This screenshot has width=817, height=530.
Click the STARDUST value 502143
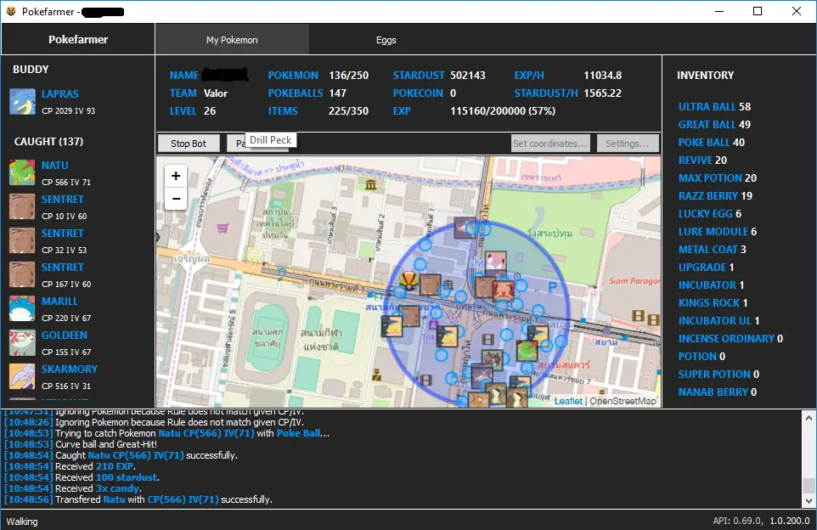click(467, 76)
